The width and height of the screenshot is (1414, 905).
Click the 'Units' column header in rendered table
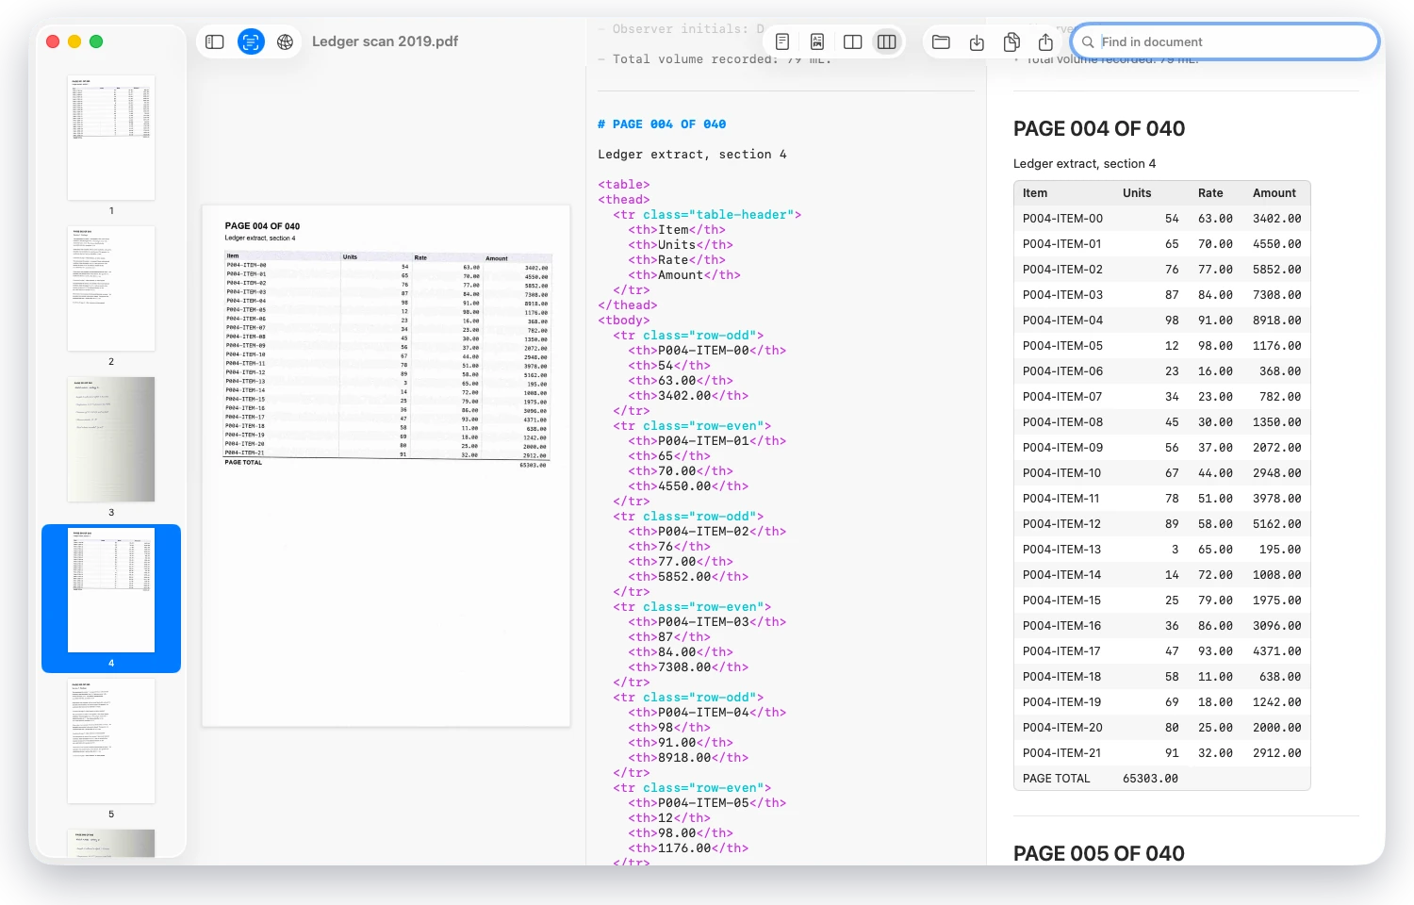click(x=1137, y=193)
